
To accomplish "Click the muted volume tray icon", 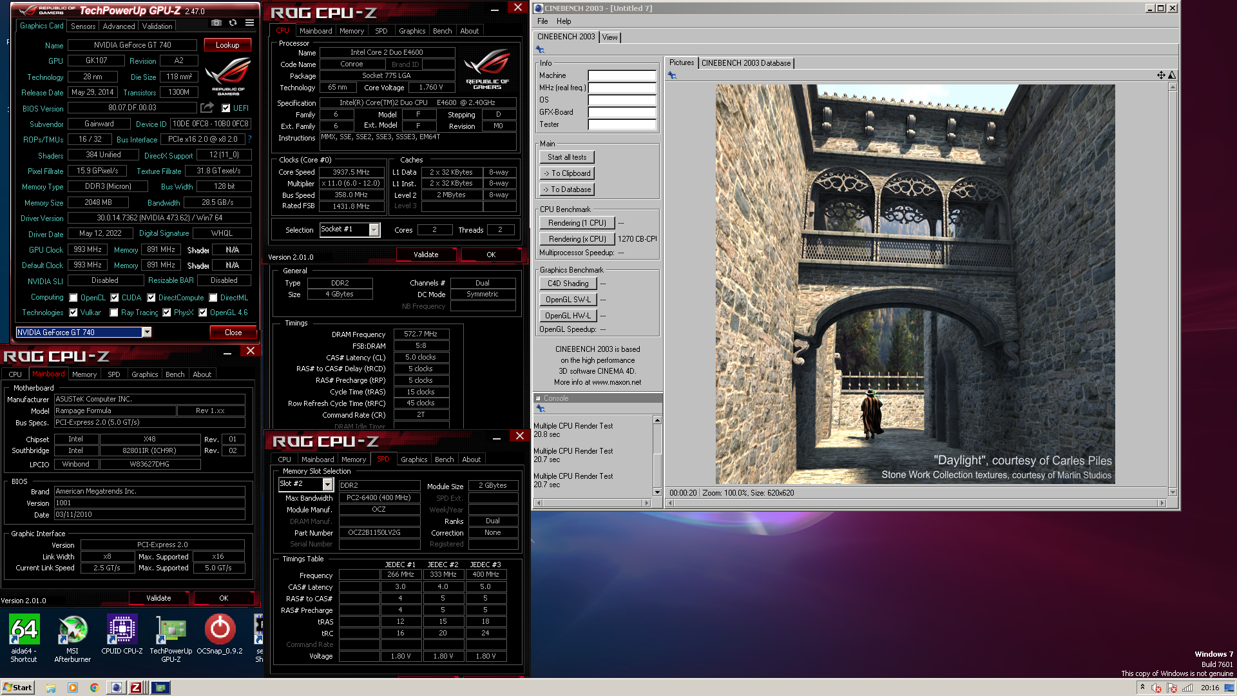I will point(1156,688).
